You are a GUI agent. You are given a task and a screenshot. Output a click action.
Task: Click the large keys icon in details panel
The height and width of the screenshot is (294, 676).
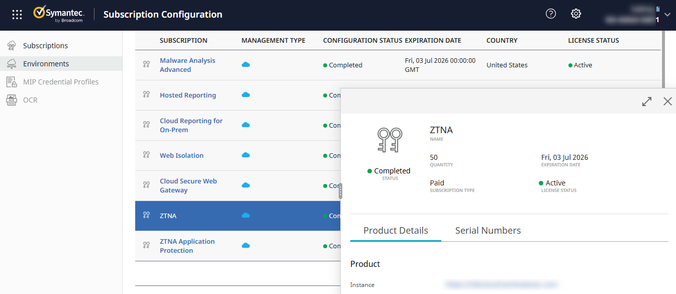point(390,140)
